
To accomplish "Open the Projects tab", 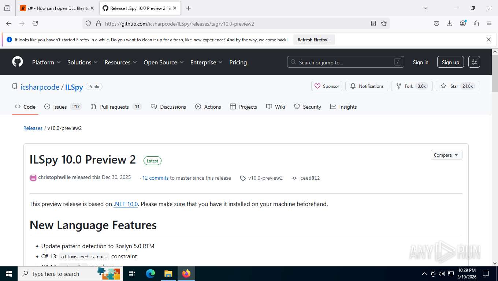I will [x=244, y=107].
